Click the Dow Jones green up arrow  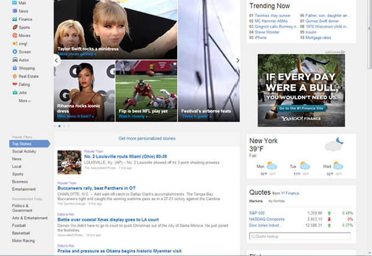[x=329, y=226]
